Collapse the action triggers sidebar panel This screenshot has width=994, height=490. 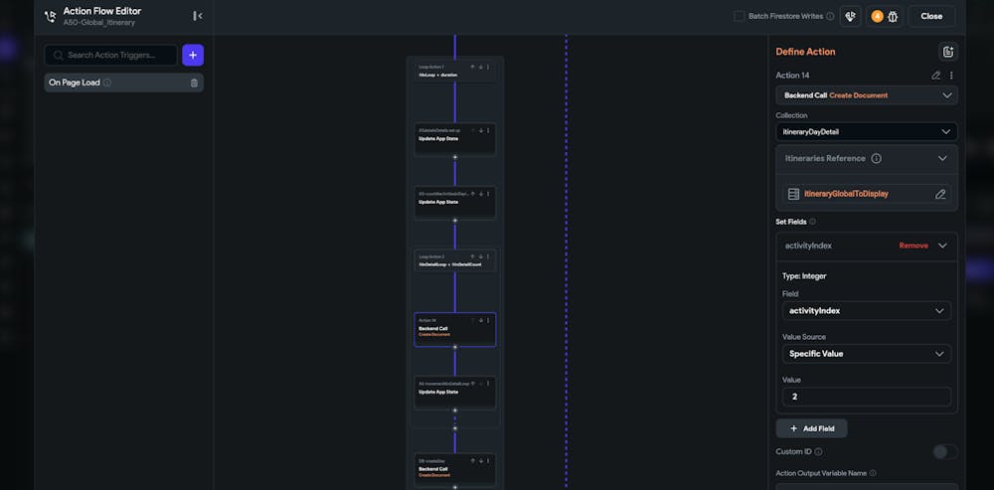coord(198,16)
